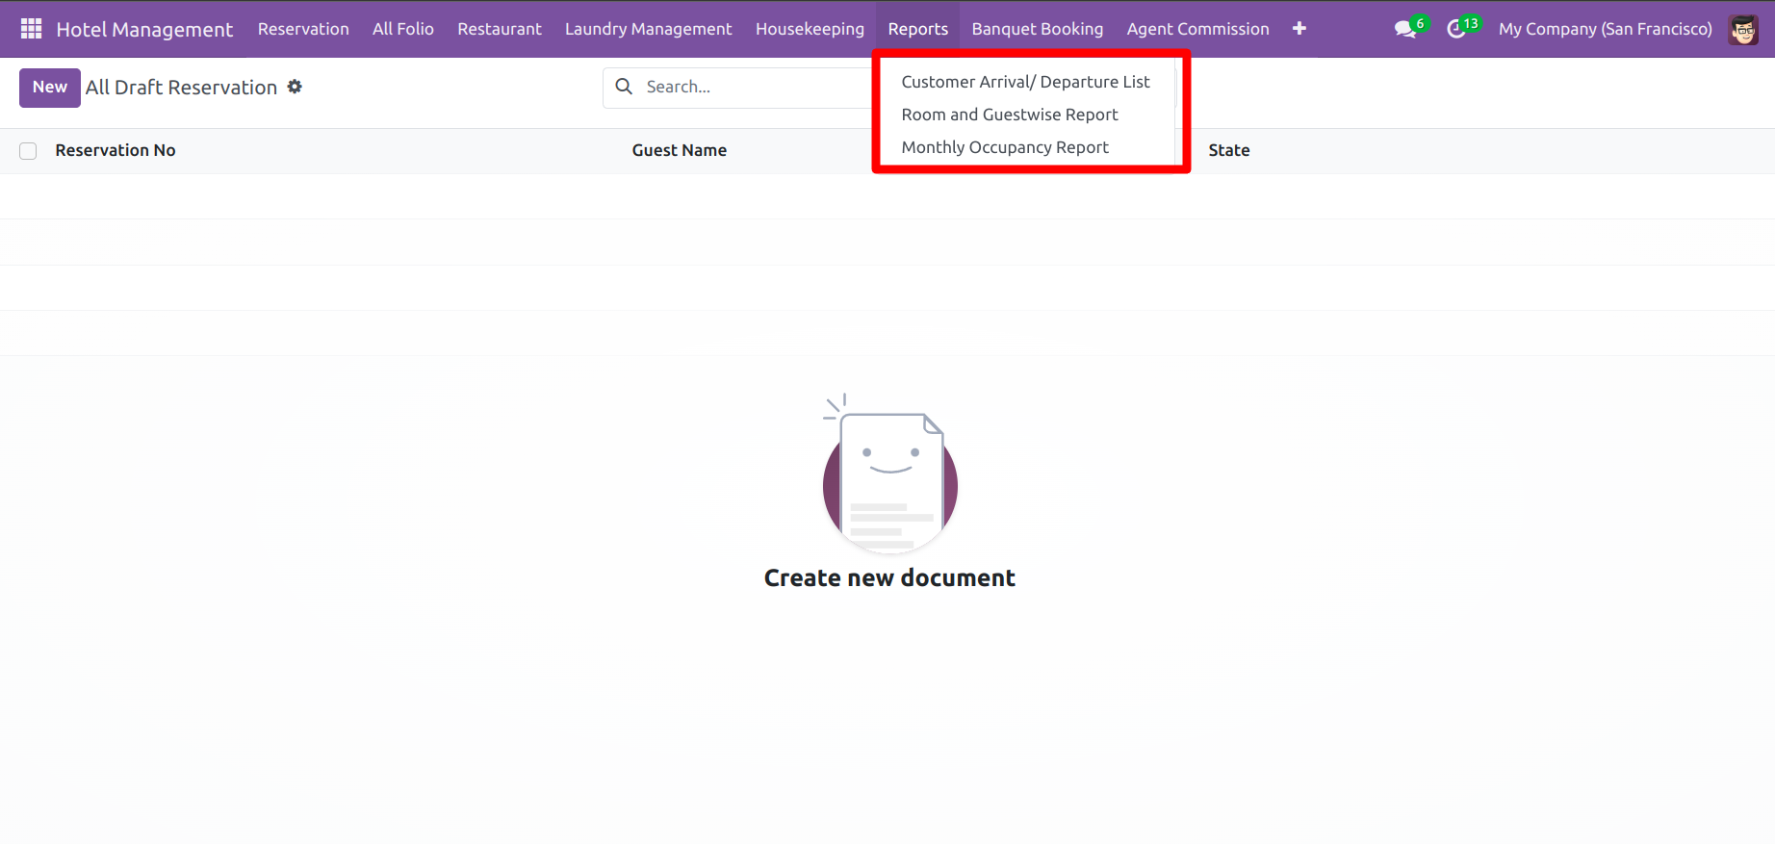
Task: Click the New button
Action: coord(50,88)
